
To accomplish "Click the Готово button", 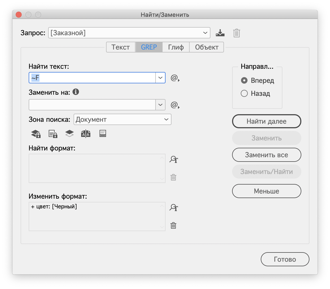I will (x=285, y=259).
